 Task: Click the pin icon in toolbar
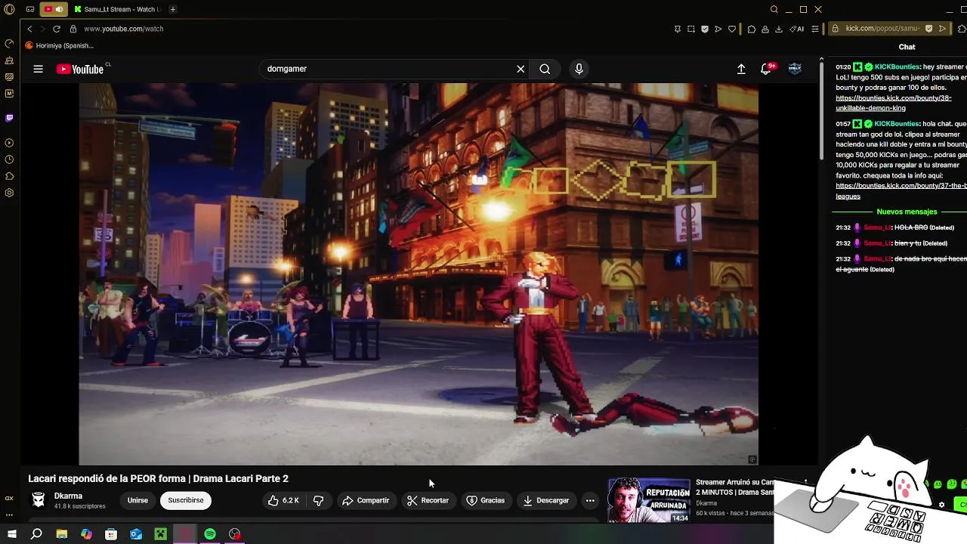coord(677,29)
